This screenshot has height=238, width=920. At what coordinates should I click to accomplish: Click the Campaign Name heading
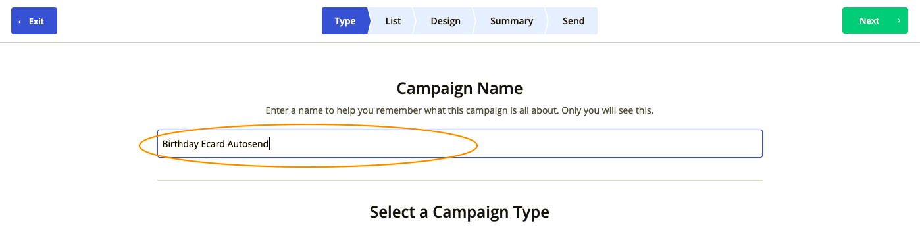click(459, 88)
